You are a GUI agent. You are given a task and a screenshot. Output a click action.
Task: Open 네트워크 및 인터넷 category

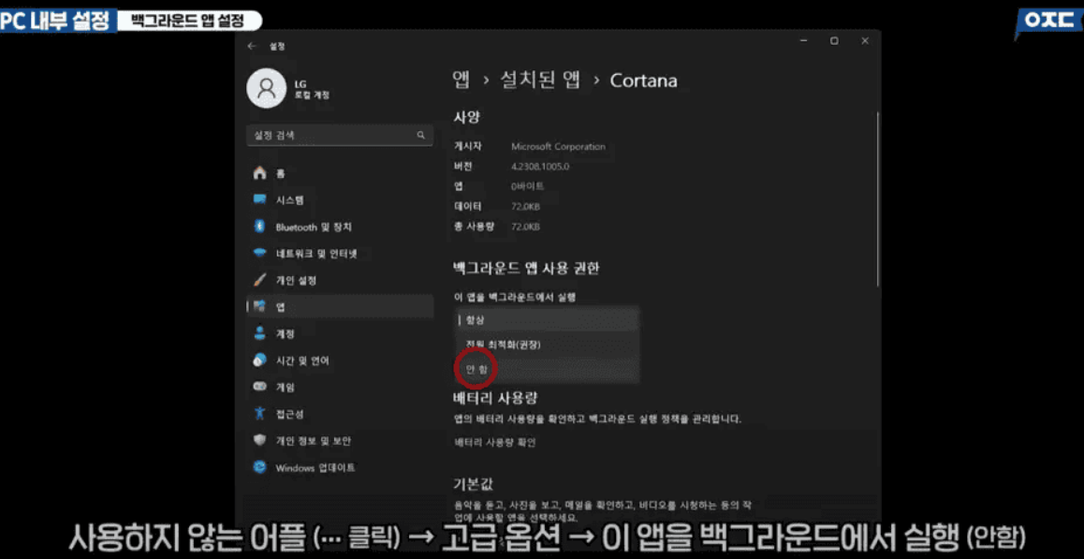(340, 253)
